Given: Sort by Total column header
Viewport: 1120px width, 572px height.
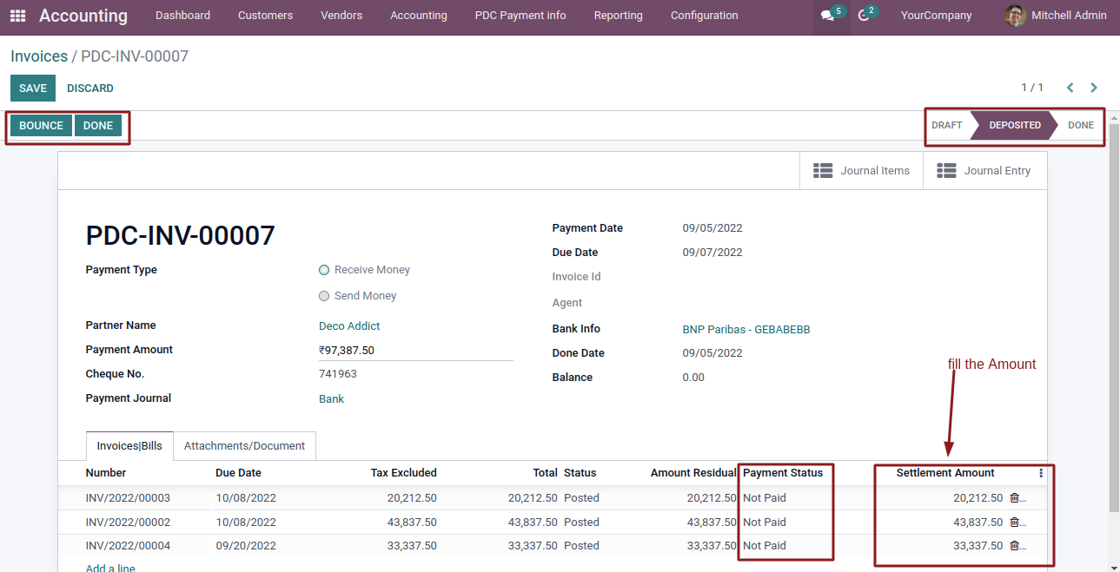Looking at the screenshot, I should (x=546, y=473).
